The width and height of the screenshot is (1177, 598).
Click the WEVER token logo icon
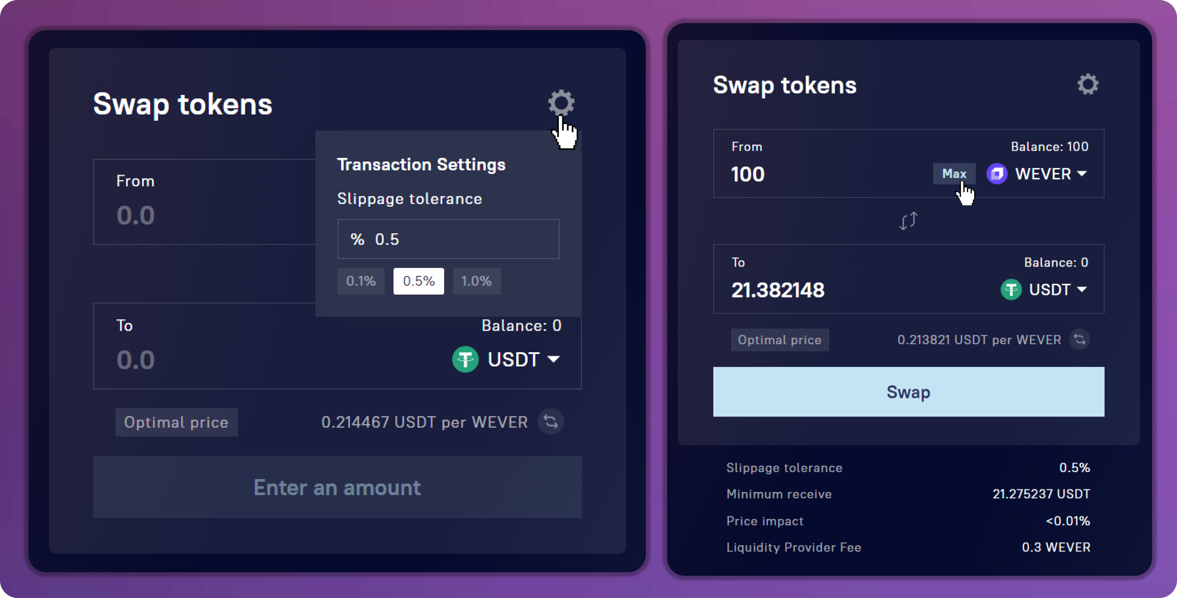click(997, 174)
